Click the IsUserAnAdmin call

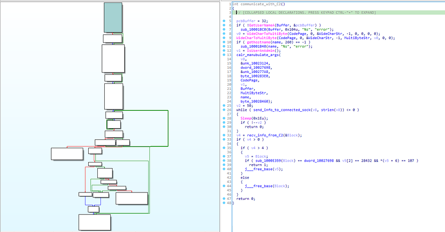click(259, 51)
